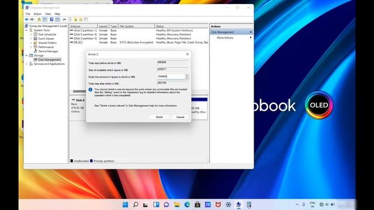Click the Performance icon in tree
374x210 pixels.
point(35,47)
